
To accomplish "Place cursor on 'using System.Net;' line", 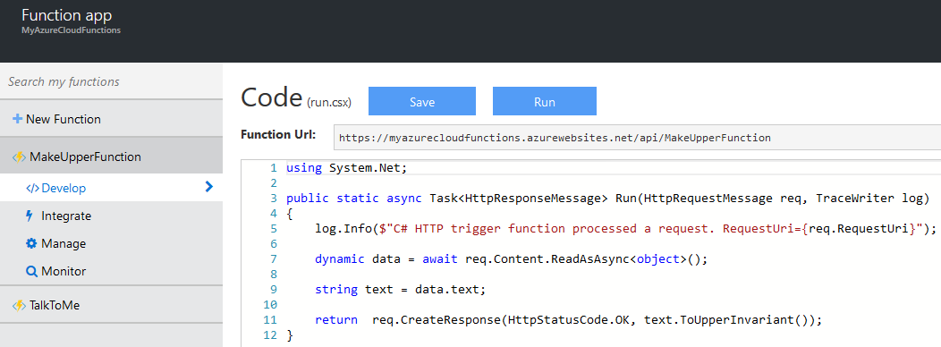I will 346,168.
